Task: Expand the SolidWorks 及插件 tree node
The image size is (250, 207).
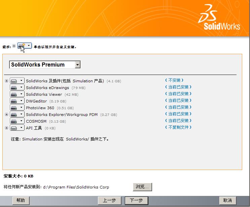Action: click(6, 81)
